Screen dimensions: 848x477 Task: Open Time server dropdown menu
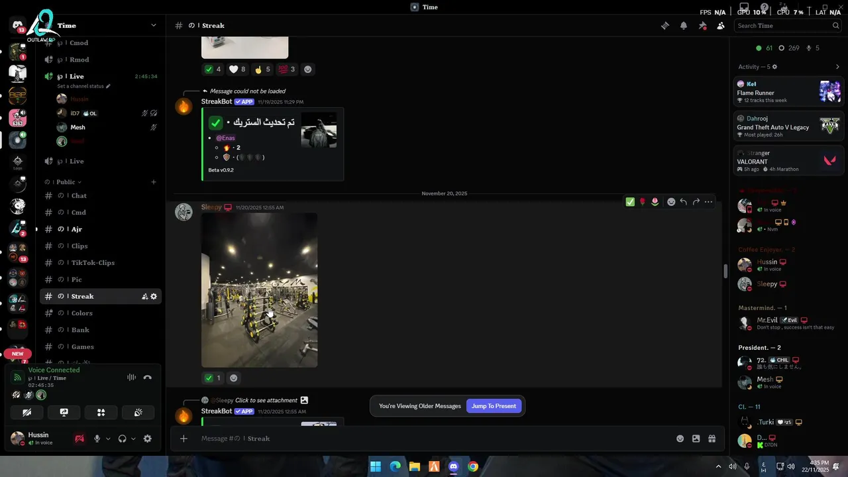tap(153, 25)
